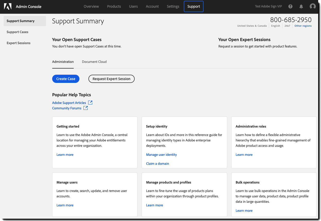Open Expert Sessions in the sidebar
The image size is (321, 221).
pyautogui.click(x=19, y=43)
